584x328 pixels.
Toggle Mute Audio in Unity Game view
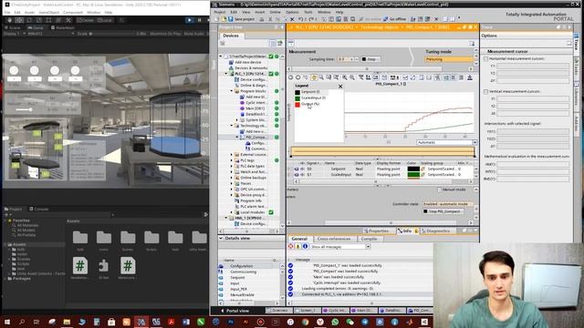click(194, 34)
